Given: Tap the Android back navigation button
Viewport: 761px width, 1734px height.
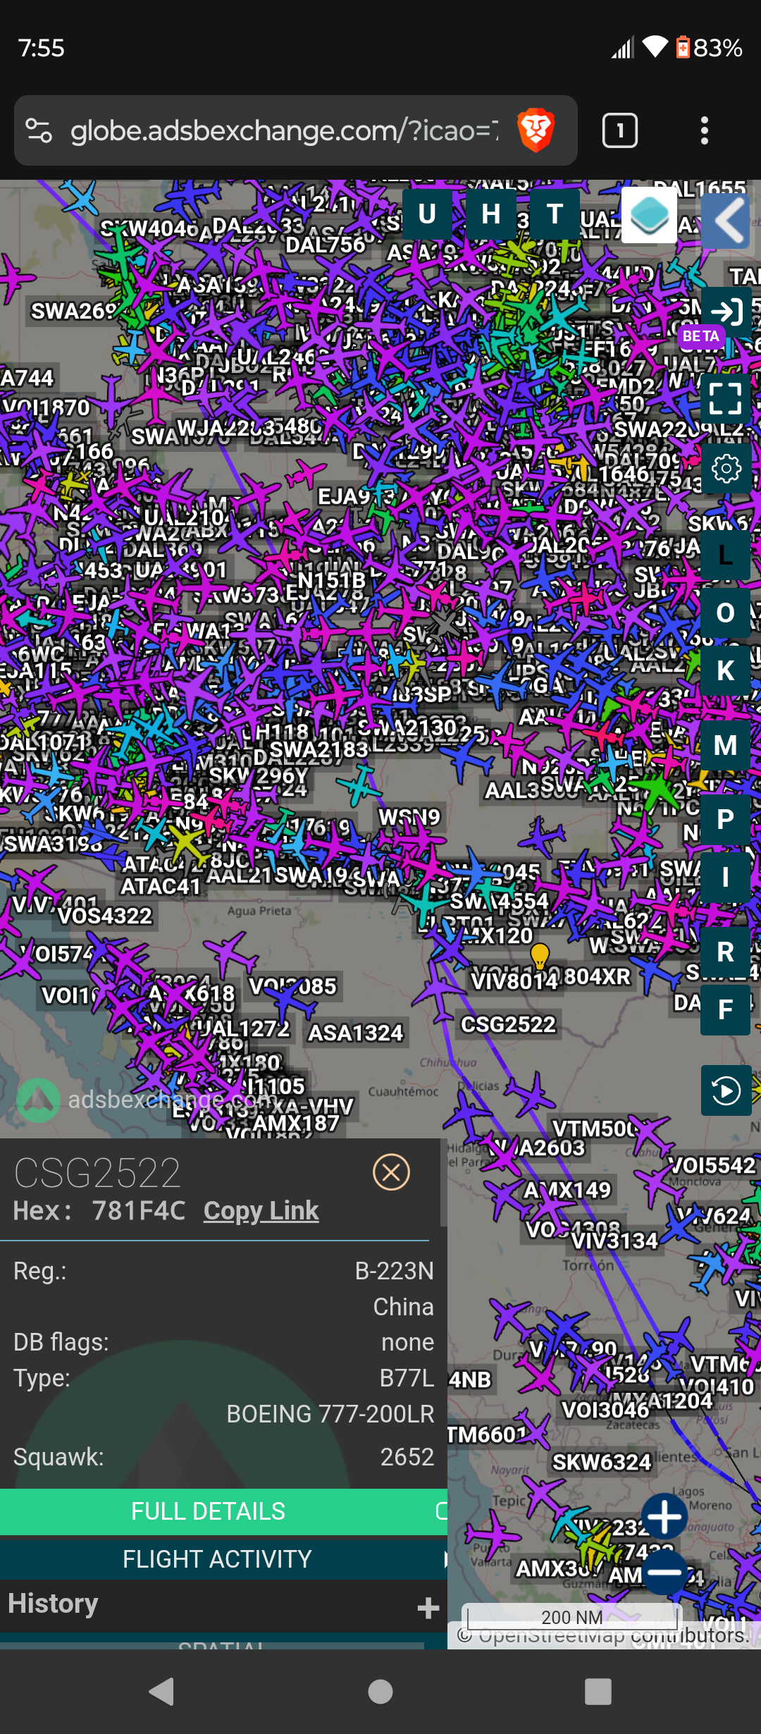Looking at the screenshot, I should tap(162, 1691).
